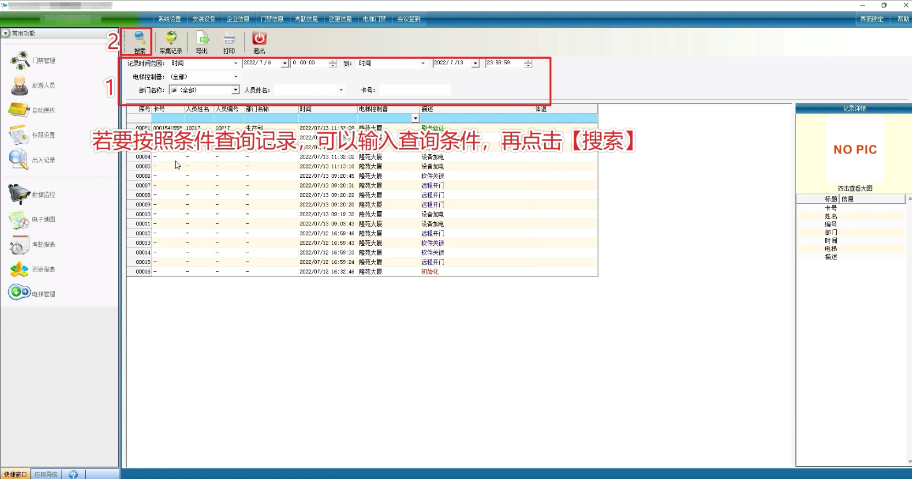The image size is (912, 479).
Task: Click the 导出 (Export) toolbar icon
Action: (x=202, y=38)
